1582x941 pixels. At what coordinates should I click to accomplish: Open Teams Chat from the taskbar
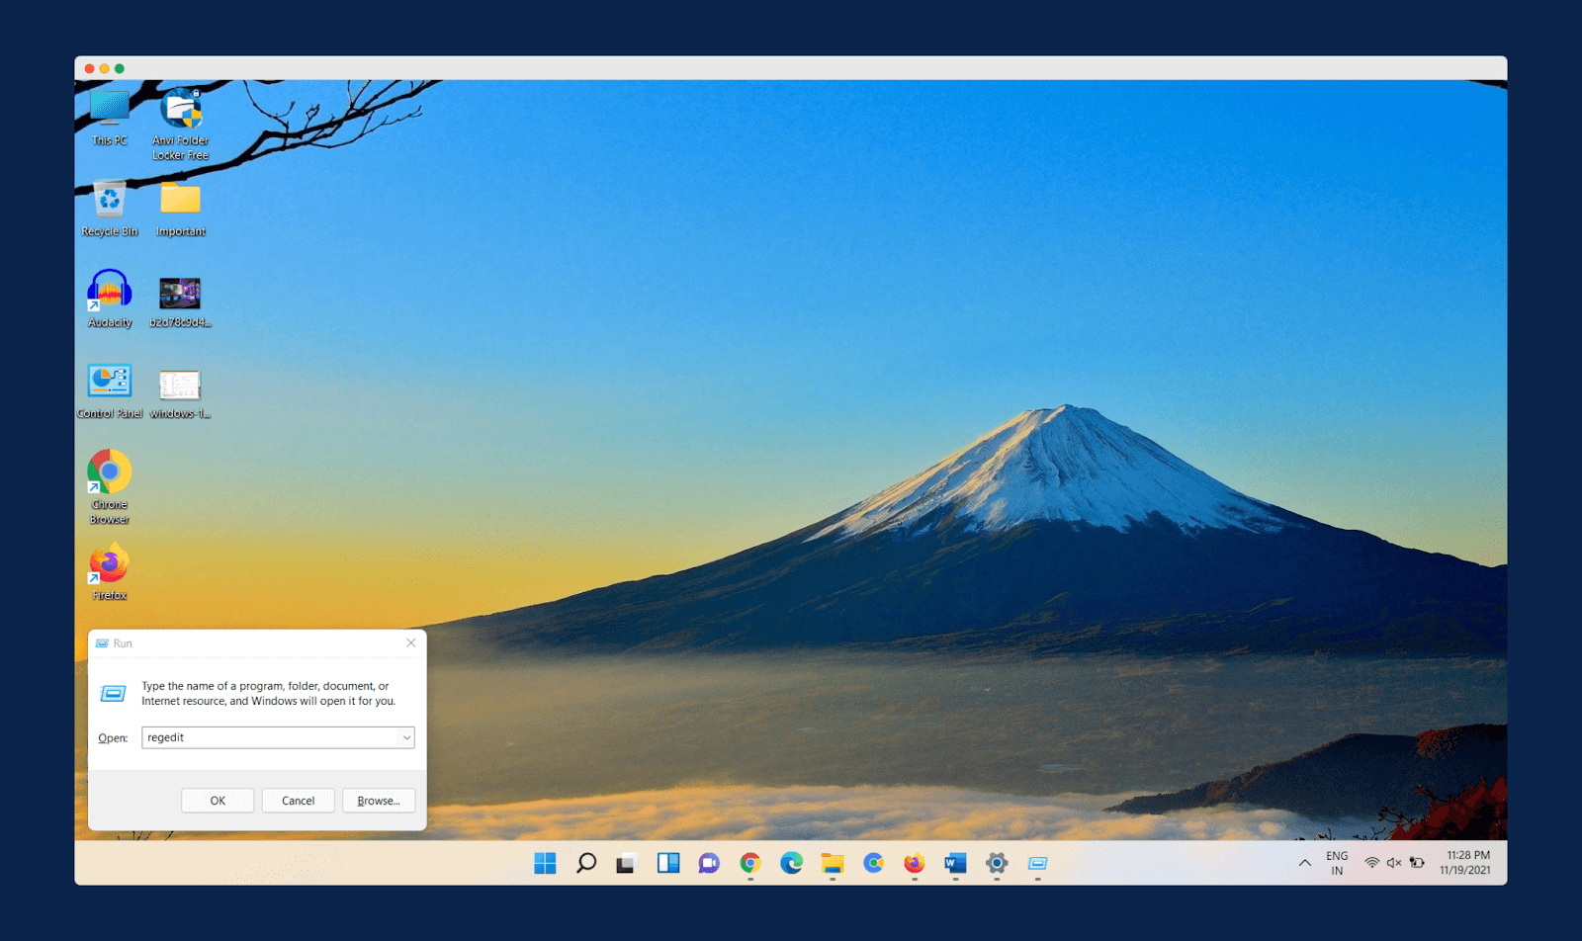coord(708,863)
